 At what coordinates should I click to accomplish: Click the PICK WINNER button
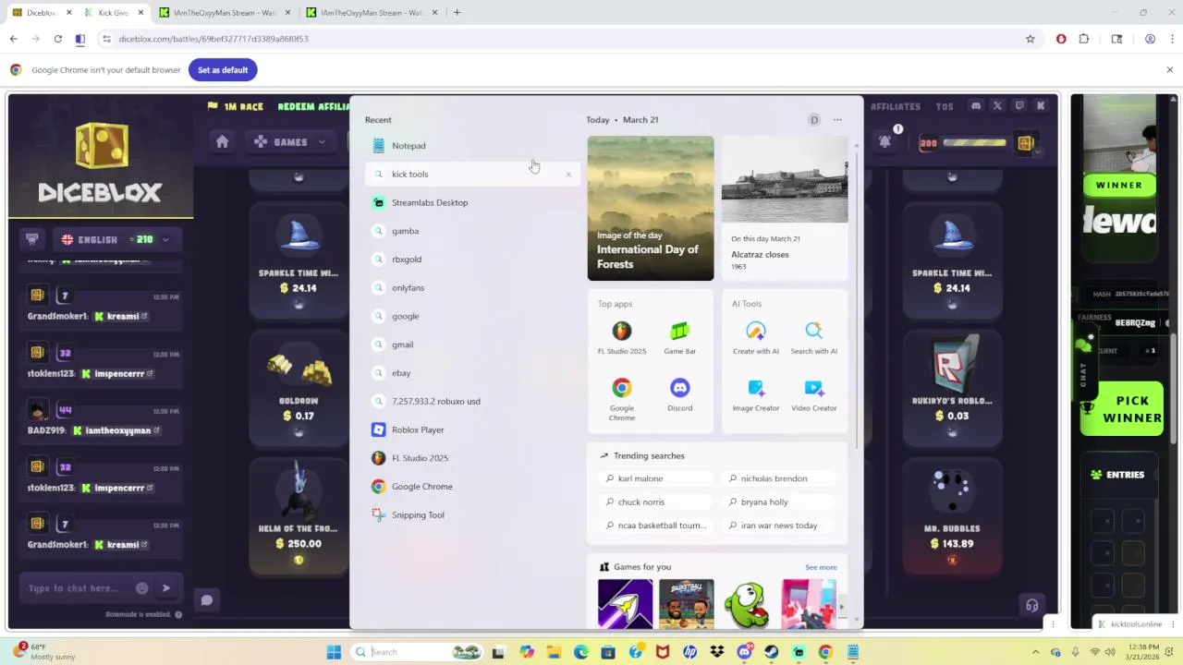pos(1122,408)
